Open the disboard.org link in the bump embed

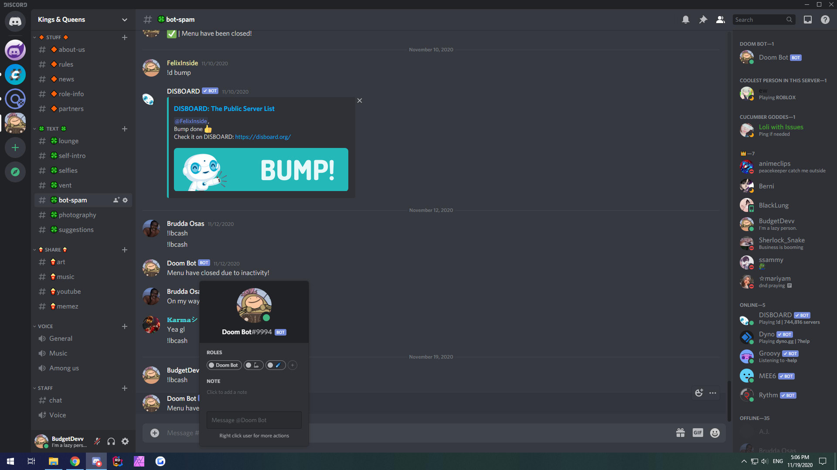[x=262, y=137]
